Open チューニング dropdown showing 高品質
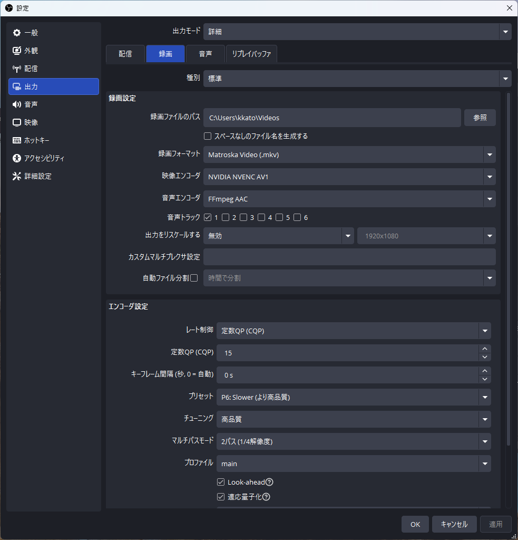The width and height of the screenshot is (518, 540). (354, 419)
